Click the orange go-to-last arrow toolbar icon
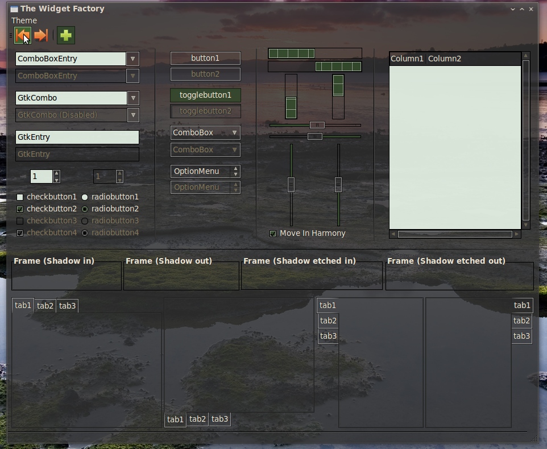The image size is (547, 449). (x=41, y=35)
